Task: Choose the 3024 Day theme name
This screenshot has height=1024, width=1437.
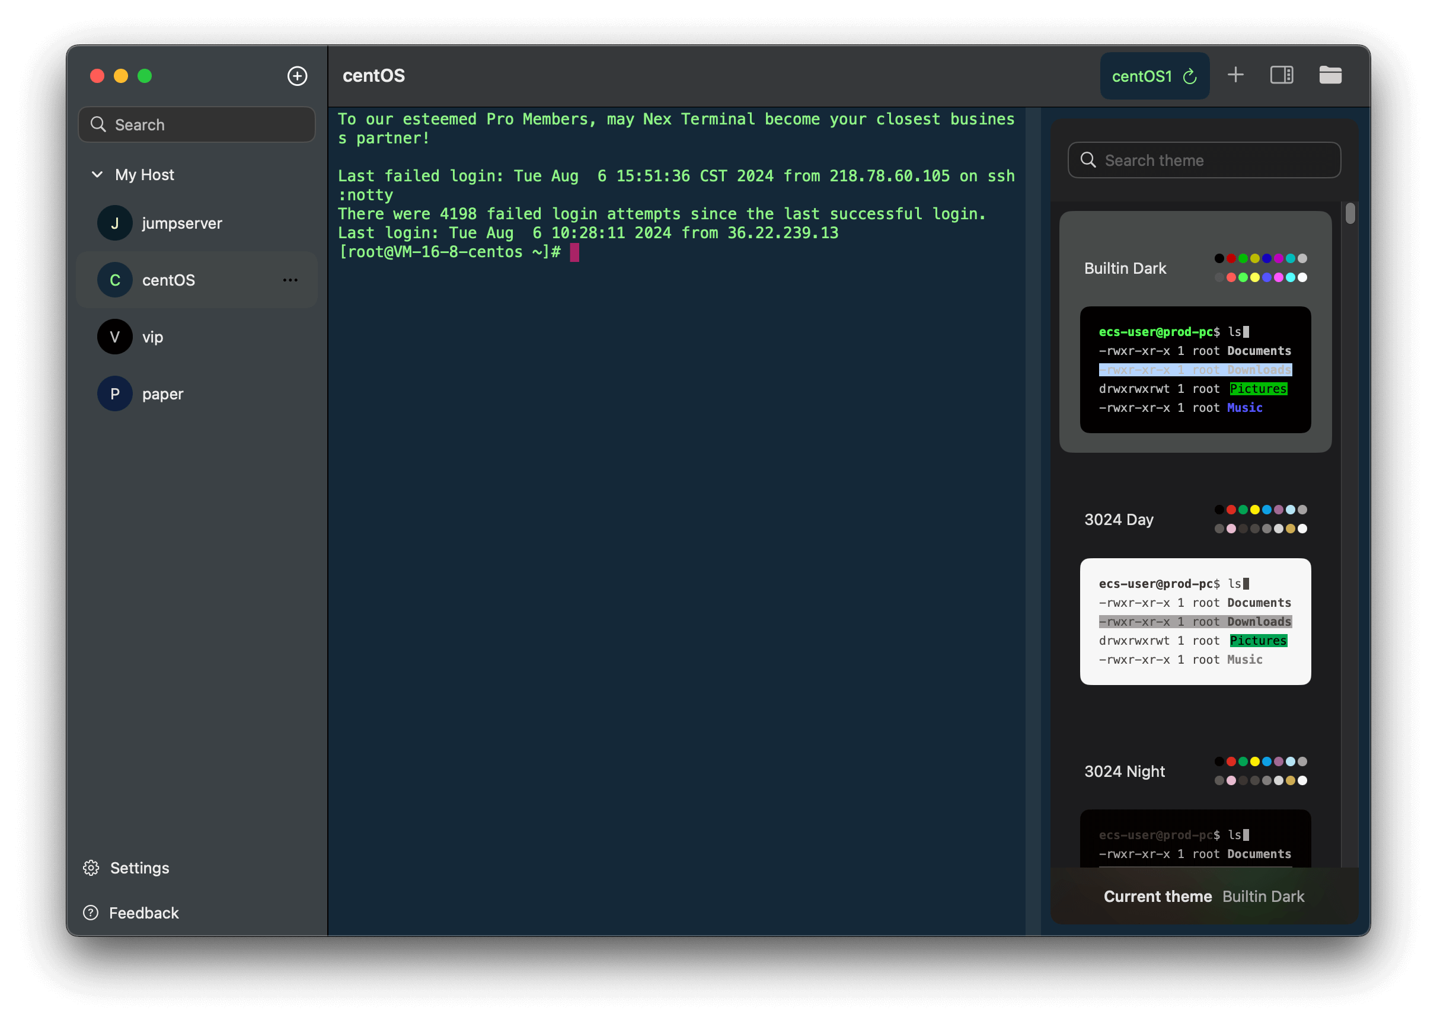Action: [1119, 520]
